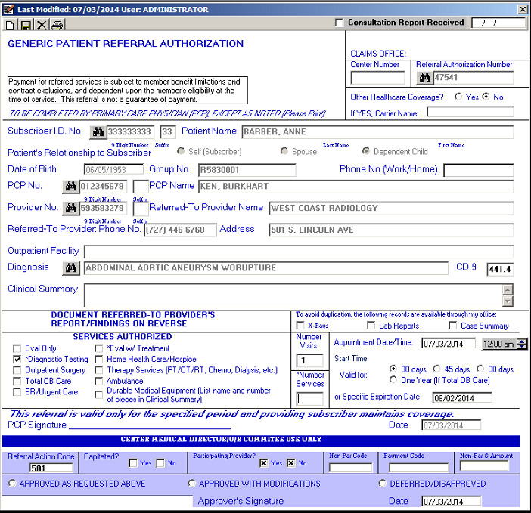Viewport: 531px width, 513px height.
Task: Check the Eval Only service
Action: [x=17, y=348]
